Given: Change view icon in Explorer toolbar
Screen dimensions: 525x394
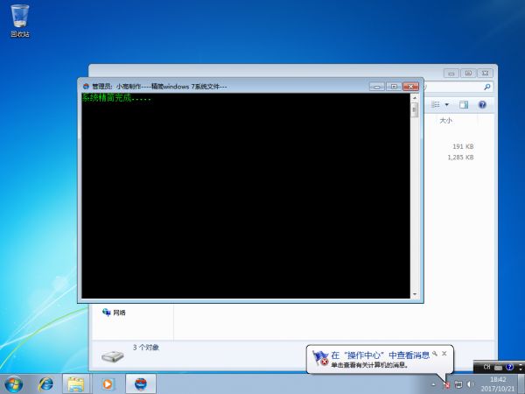Looking at the screenshot, I should coord(436,105).
